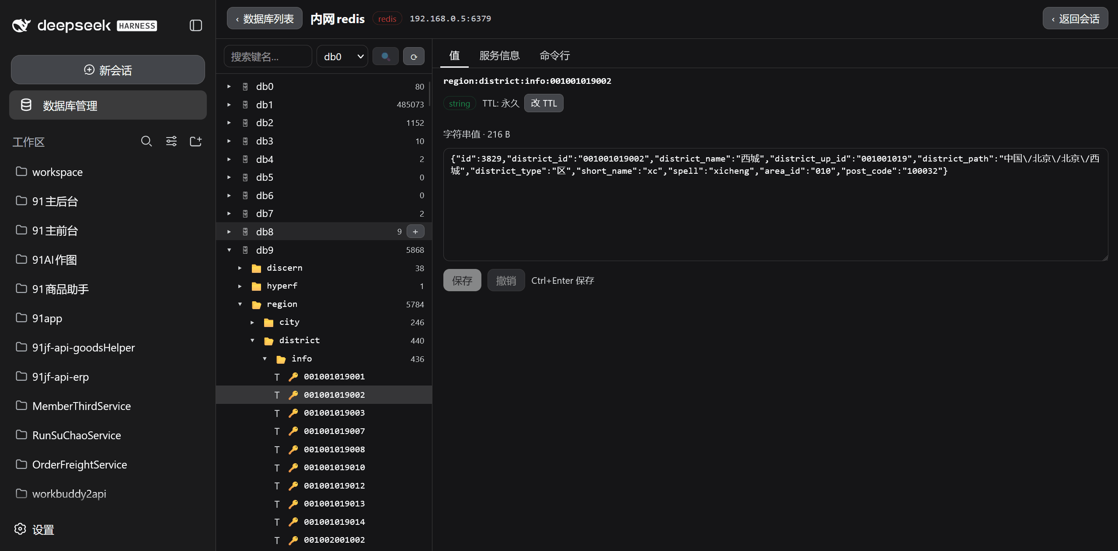The image size is (1118, 551).
Task: Start a 新会话
Action: pos(108,70)
